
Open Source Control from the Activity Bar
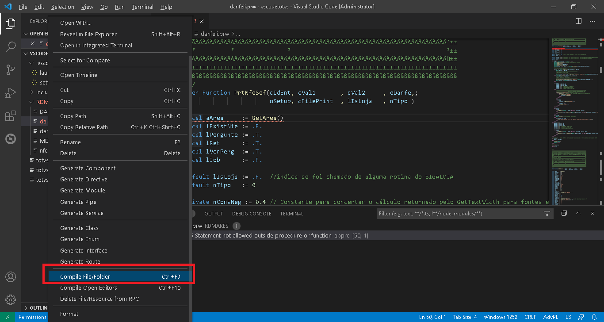pos(10,70)
